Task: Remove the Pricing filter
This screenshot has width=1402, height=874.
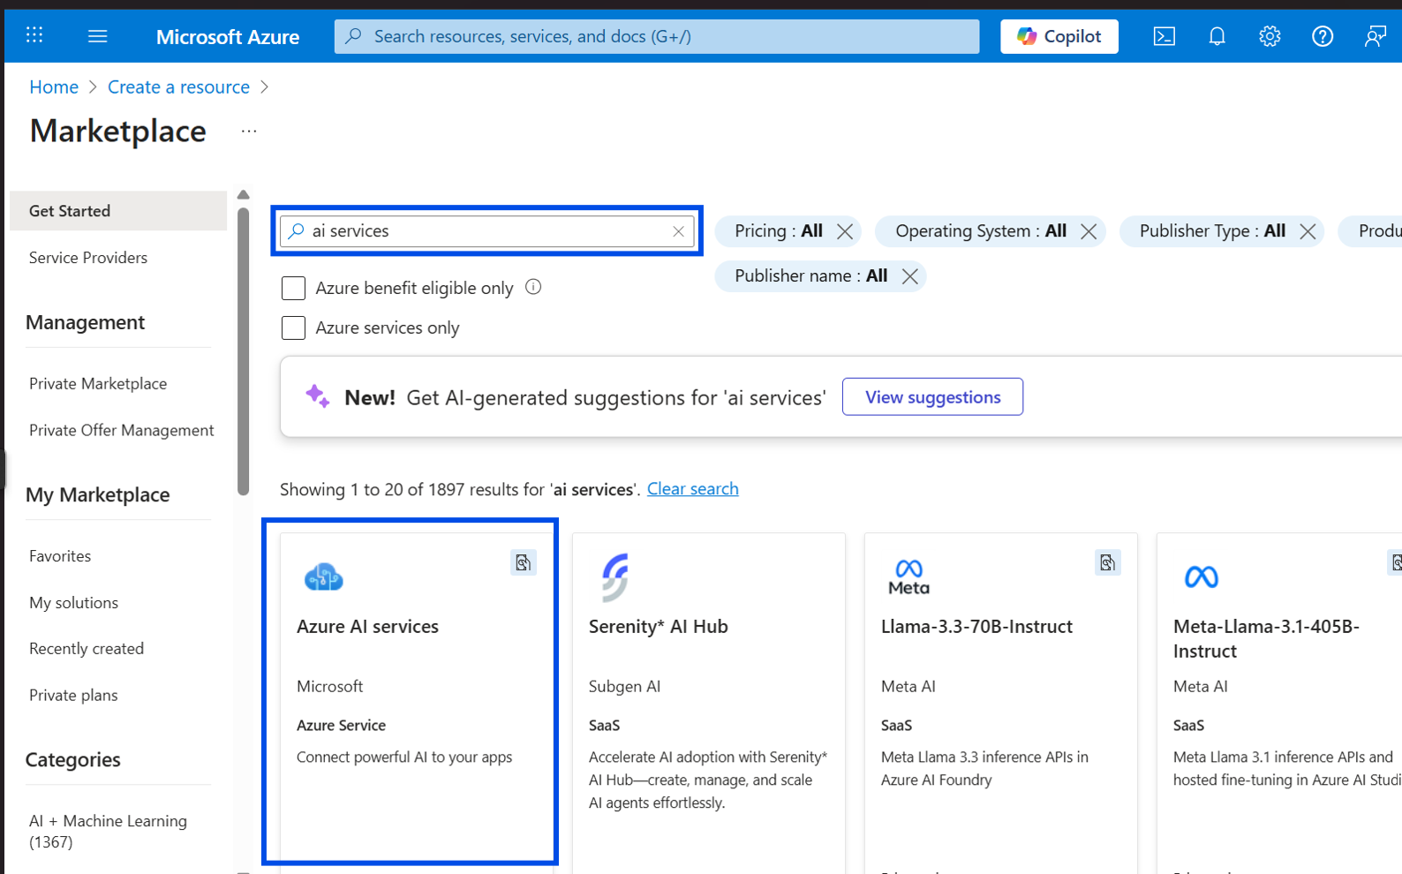Action: point(845,231)
